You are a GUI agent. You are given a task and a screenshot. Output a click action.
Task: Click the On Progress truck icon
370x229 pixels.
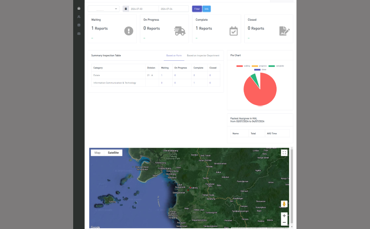pos(180,31)
